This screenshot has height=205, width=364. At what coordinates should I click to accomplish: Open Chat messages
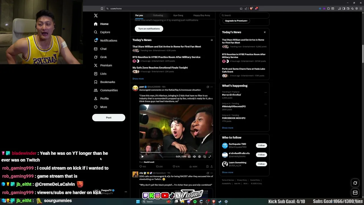coord(100,49)
